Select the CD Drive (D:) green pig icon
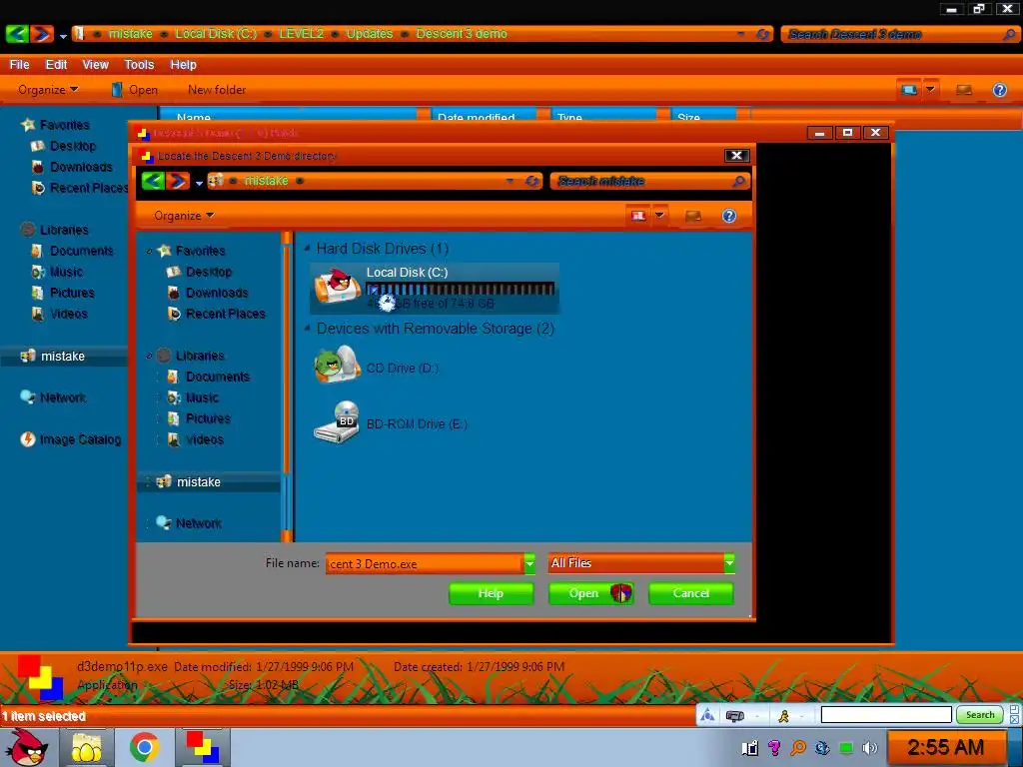The width and height of the screenshot is (1023, 767). 338,364
